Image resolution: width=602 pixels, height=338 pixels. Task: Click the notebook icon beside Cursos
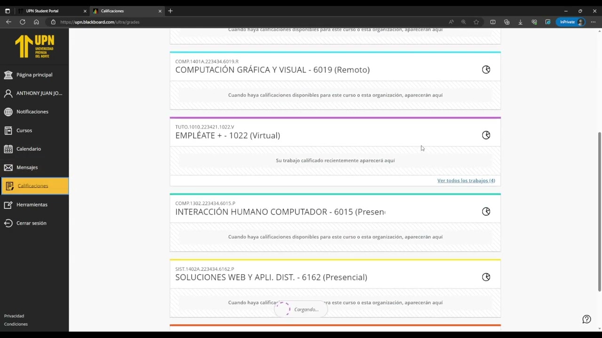[x=8, y=130]
